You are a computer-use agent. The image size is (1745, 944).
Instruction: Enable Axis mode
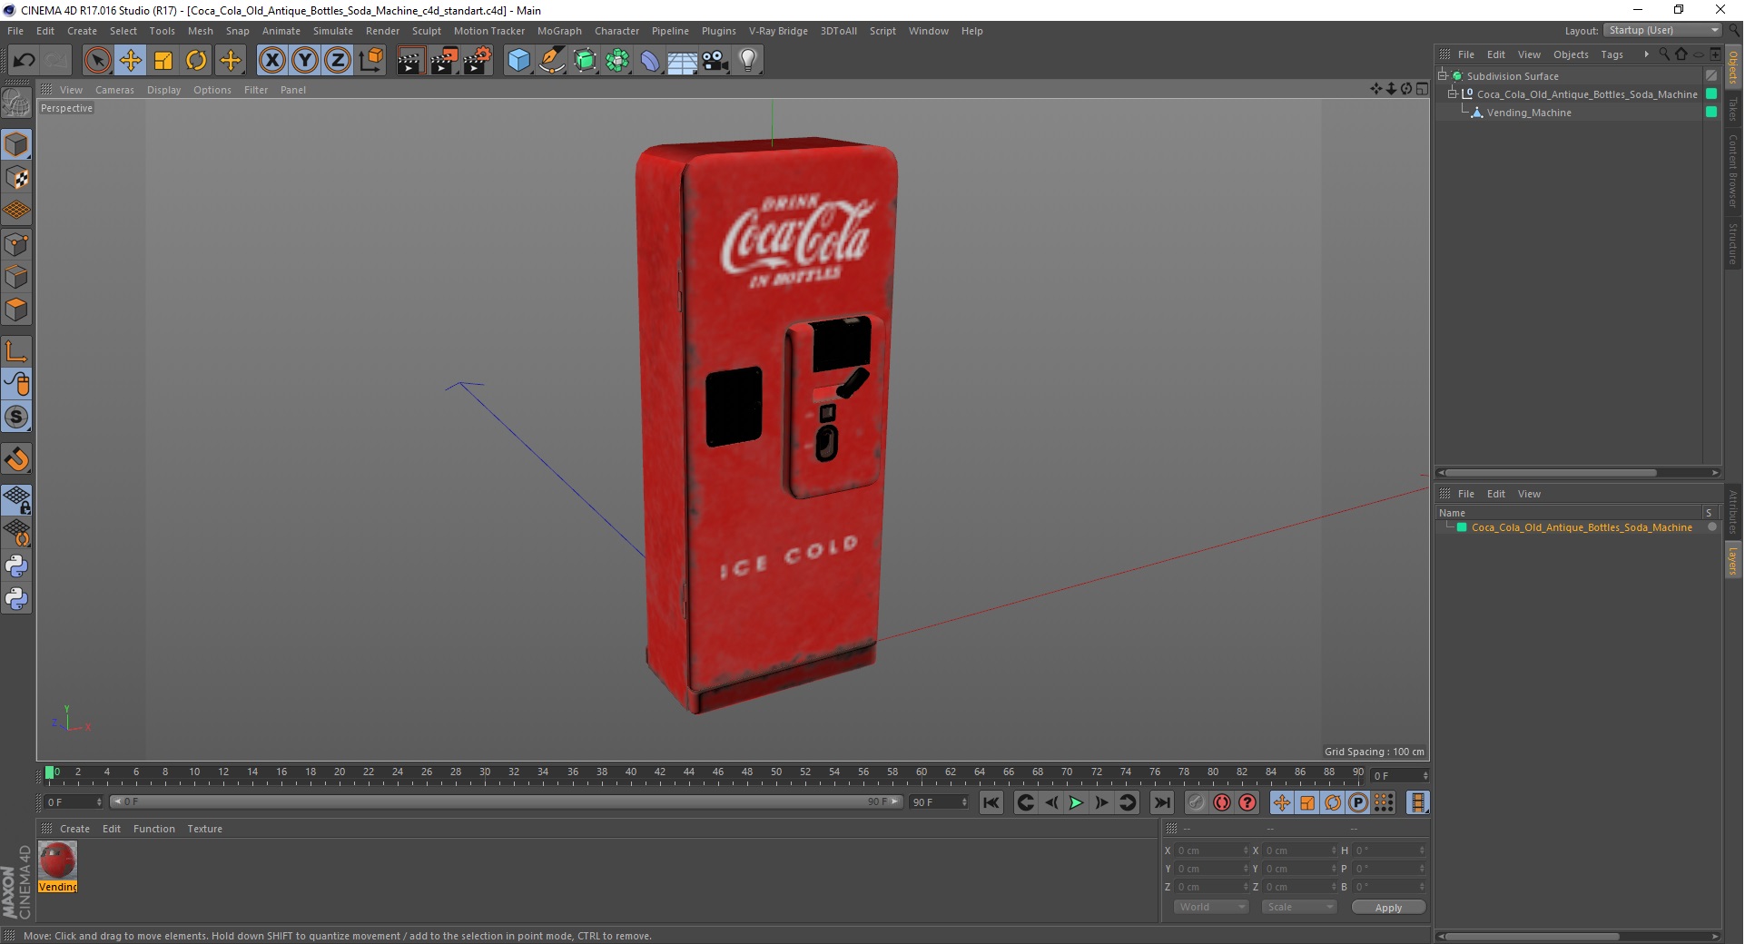(16, 351)
